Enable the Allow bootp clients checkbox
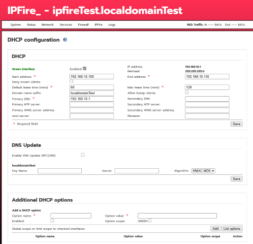 coord(187,93)
